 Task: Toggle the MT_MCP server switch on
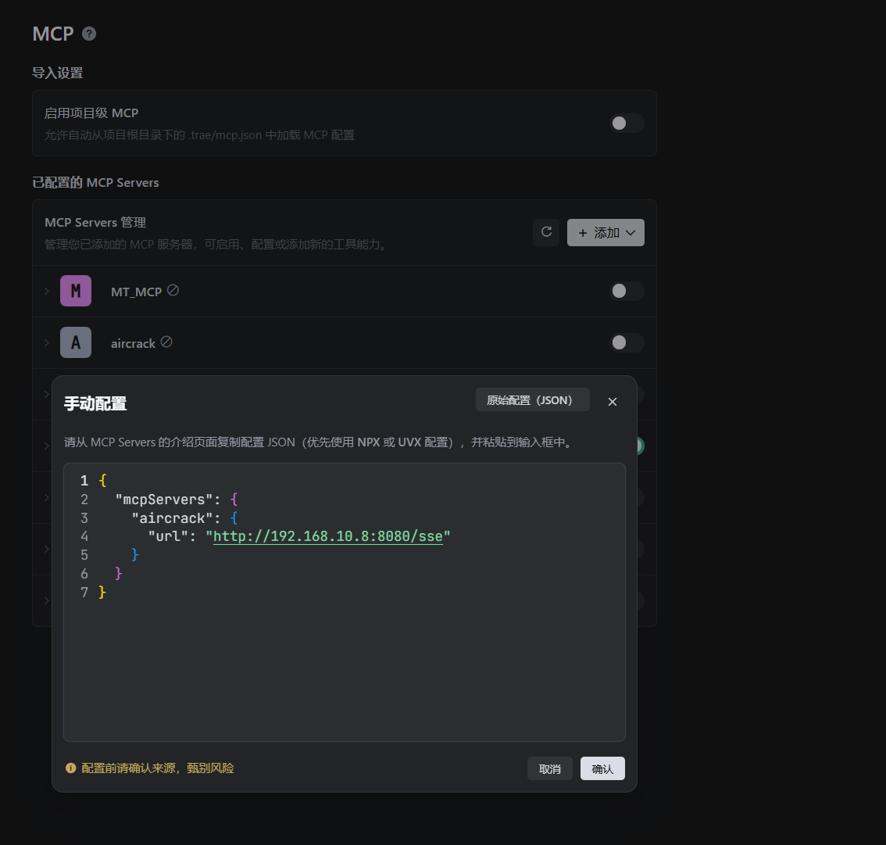(627, 291)
